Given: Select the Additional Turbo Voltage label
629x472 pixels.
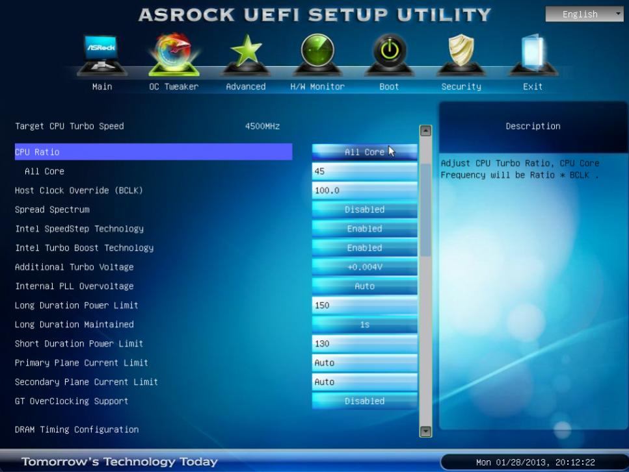Looking at the screenshot, I should (74, 267).
